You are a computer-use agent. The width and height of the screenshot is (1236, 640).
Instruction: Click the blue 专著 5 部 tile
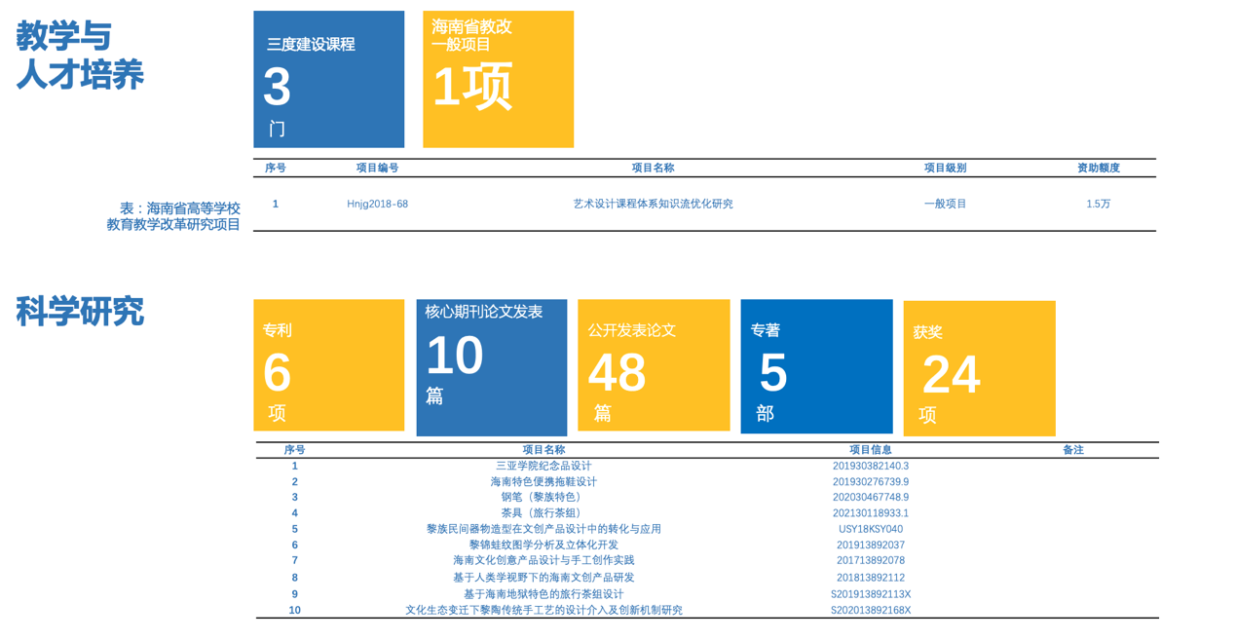click(816, 366)
